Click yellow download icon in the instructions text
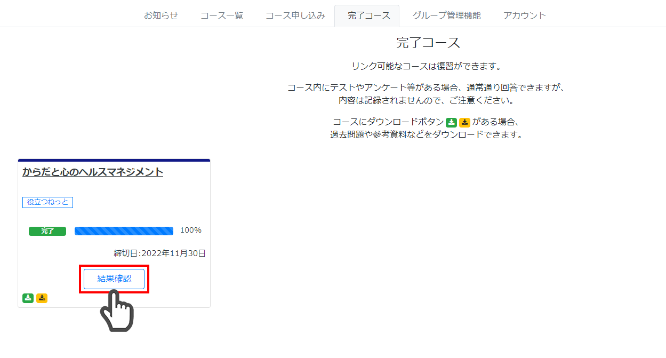666x358 pixels. click(464, 122)
